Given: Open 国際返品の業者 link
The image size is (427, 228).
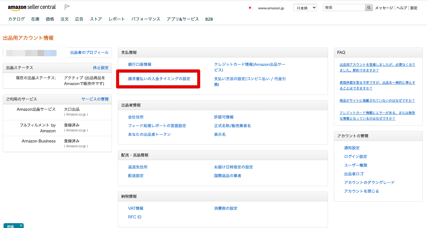Looking at the screenshot, I should [x=228, y=176].
